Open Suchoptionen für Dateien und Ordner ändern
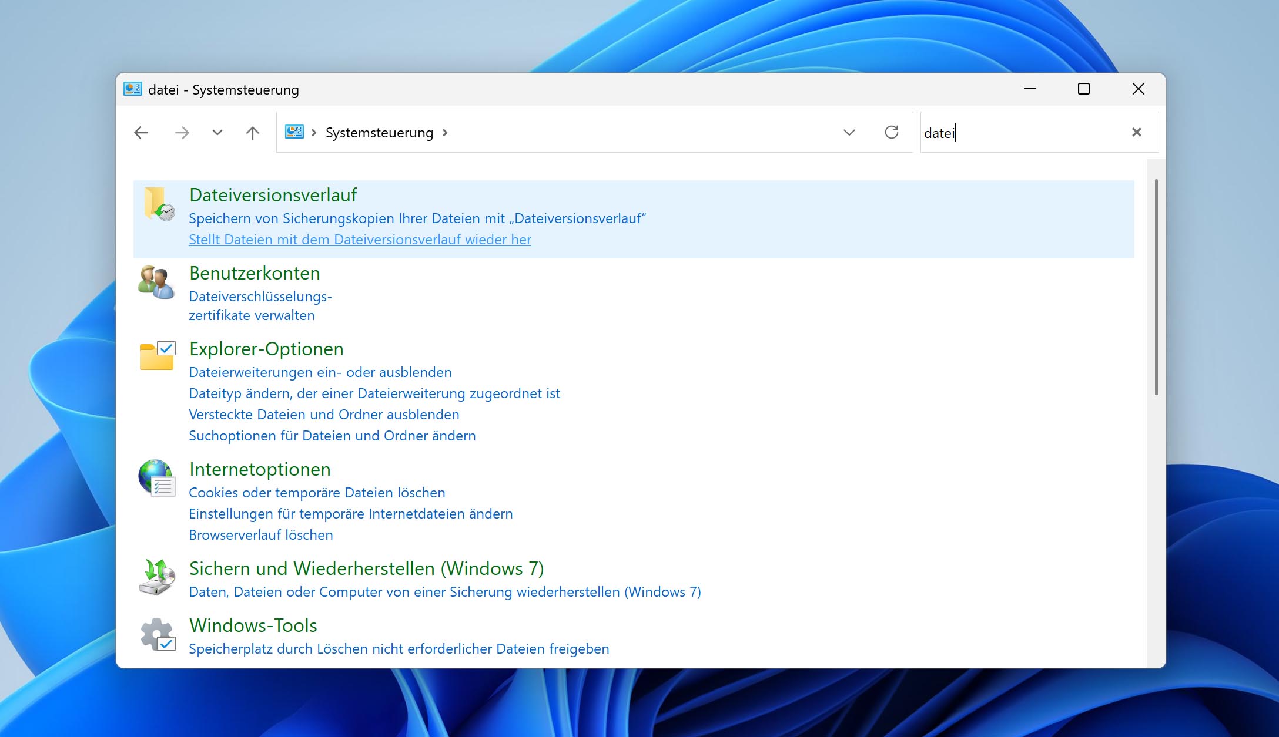The width and height of the screenshot is (1279, 737). (332, 436)
